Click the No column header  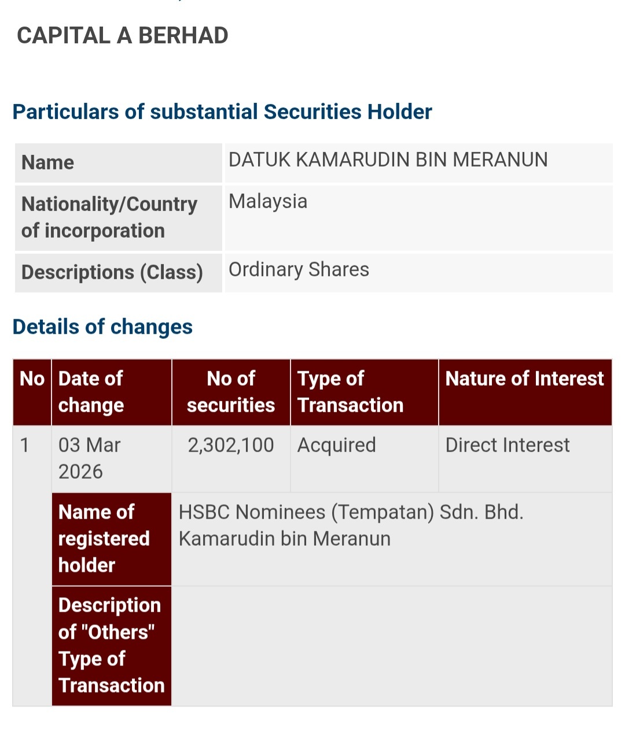click(x=32, y=379)
